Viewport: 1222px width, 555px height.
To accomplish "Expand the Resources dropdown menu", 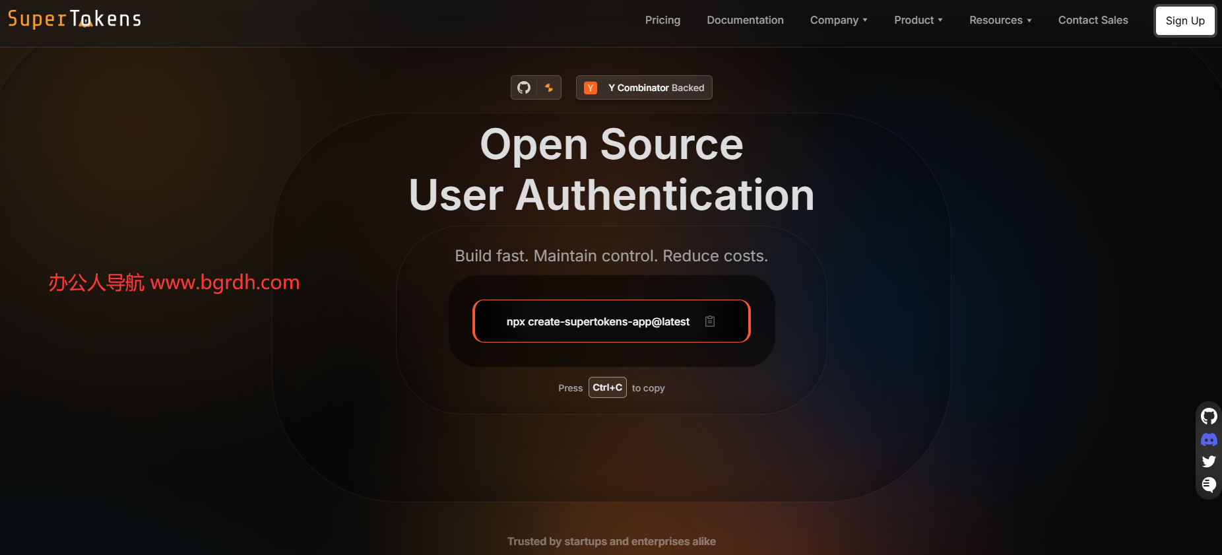I will (1000, 20).
